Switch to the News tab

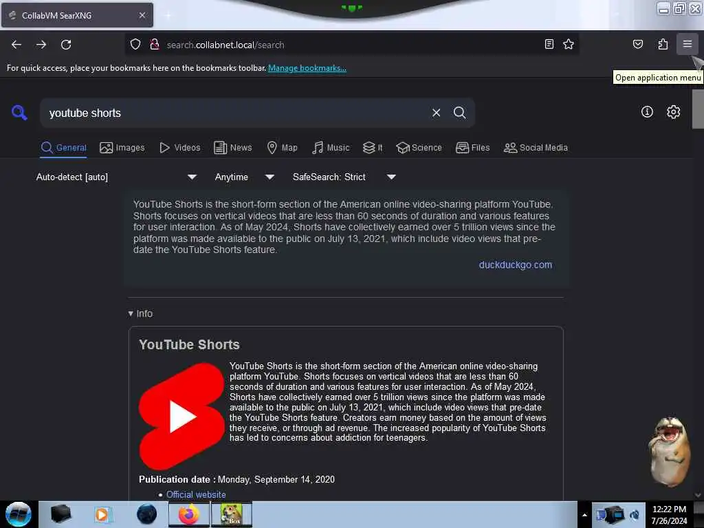[x=232, y=148]
